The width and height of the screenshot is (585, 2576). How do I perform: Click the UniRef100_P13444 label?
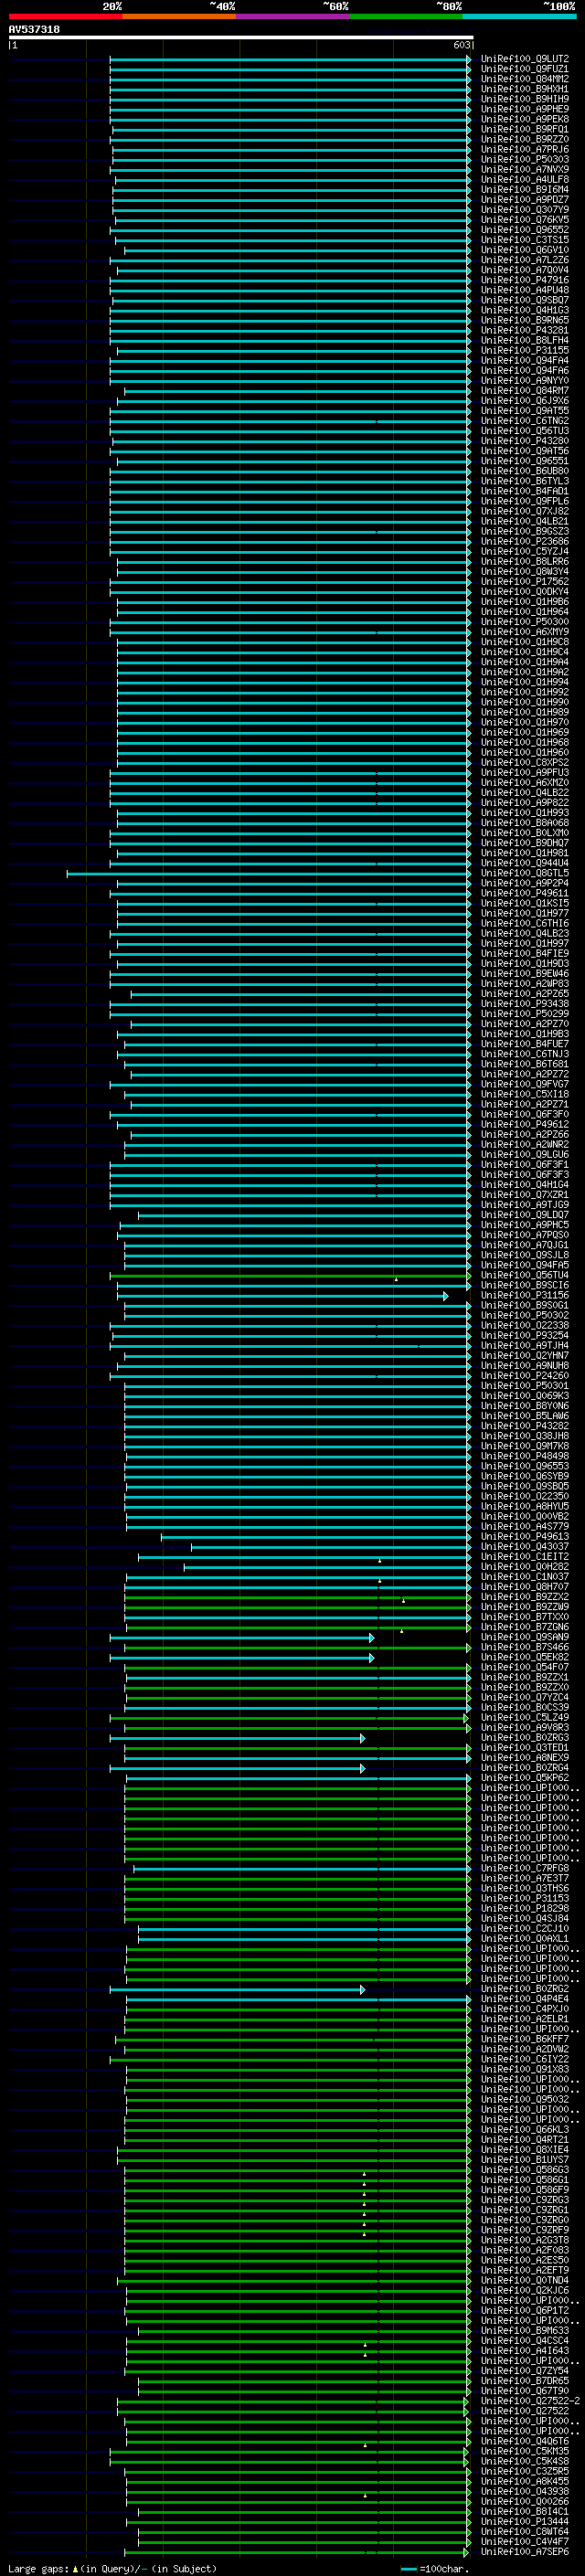(524, 2521)
